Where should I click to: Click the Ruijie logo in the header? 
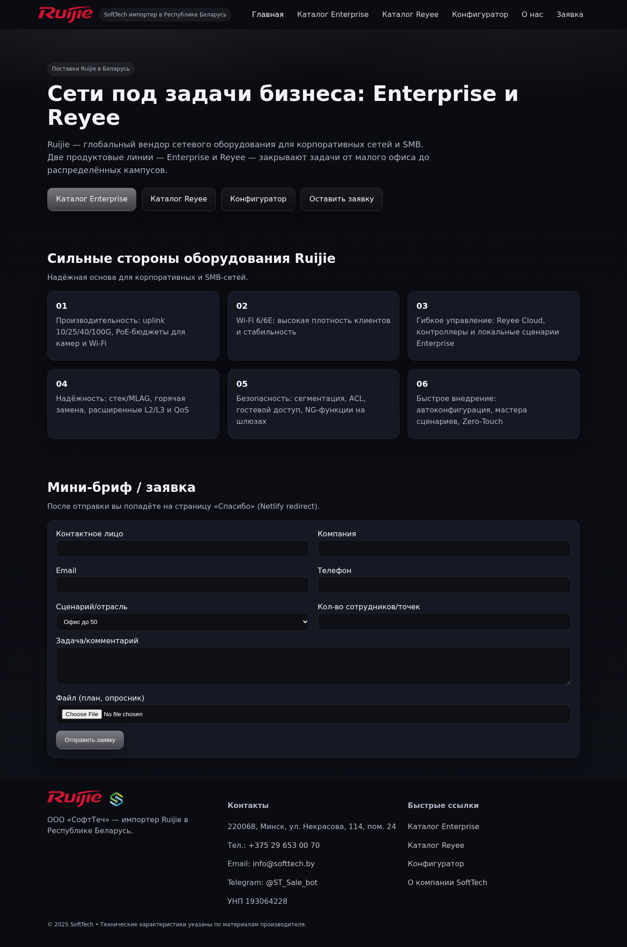(x=65, y=14)
